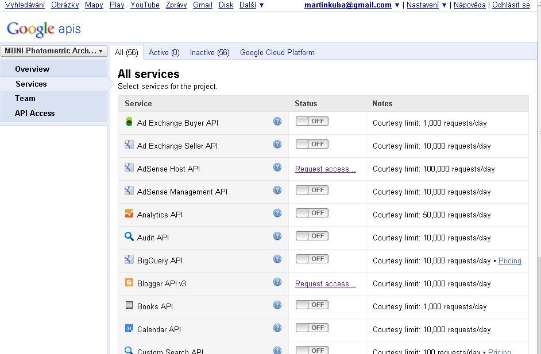Open the Mapy link in top bar
Image resolution: width=541 pixels, height=354 pixels.
[94, 5]
